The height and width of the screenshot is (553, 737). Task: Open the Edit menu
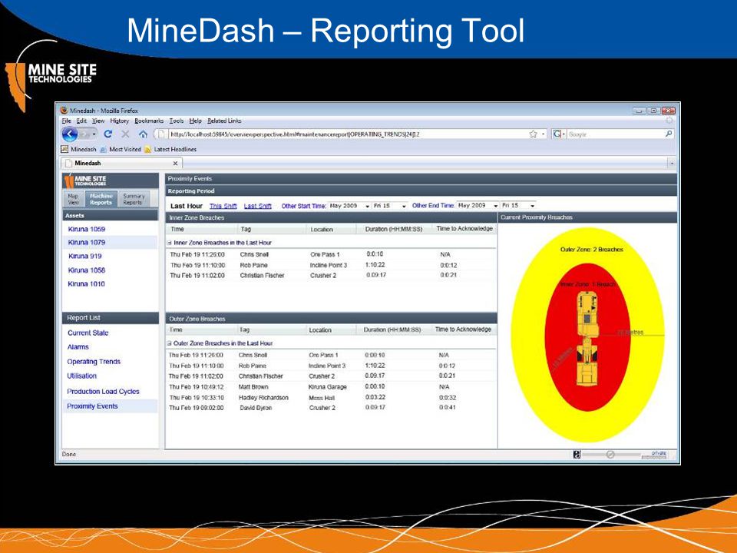tap(81, 121)
